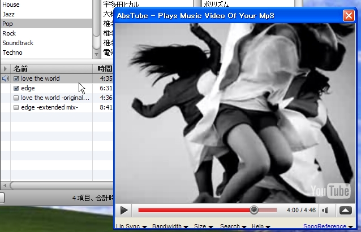Click the 4:35 duration cell

click(x=106, y=78)
